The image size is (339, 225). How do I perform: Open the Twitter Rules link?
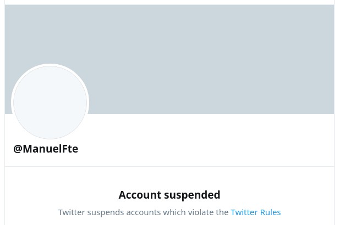pos(255,212)
